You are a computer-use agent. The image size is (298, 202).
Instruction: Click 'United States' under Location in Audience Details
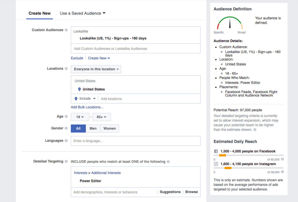[235, 64]
